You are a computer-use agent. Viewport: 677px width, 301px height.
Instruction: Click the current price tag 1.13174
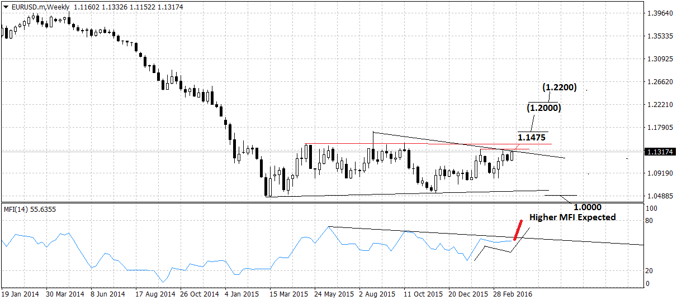click(x=657, y=152)
